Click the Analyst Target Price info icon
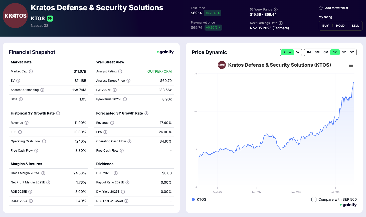 128,81
